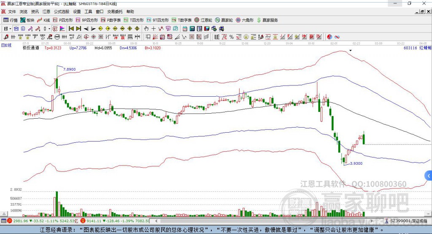Select the percent % drawing tool
Viewport: 432px width, 234px height.
coord(232,37)
